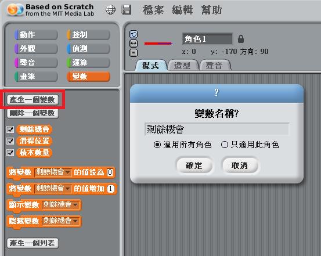The image size is (321, 256).
Task: Open the 幫助 menu
Action: point(211,10)
